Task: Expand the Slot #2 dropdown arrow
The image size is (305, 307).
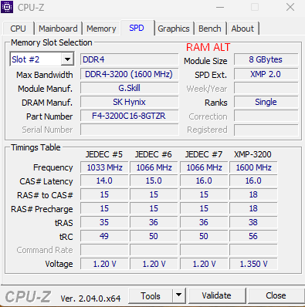Action: (67, 59)
